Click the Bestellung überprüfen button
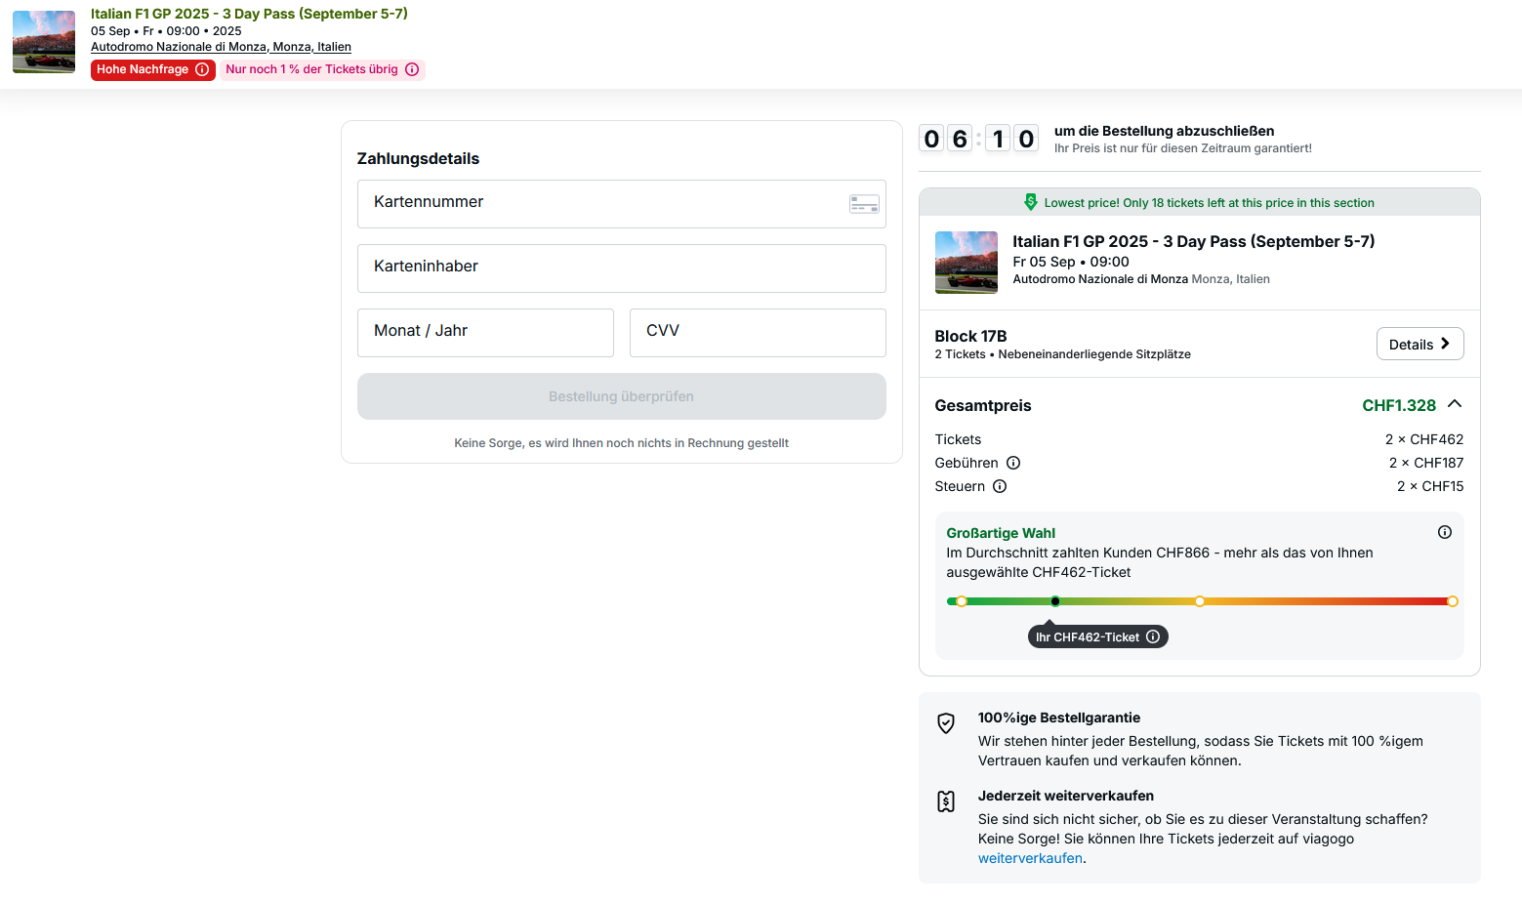 (621, 396)
